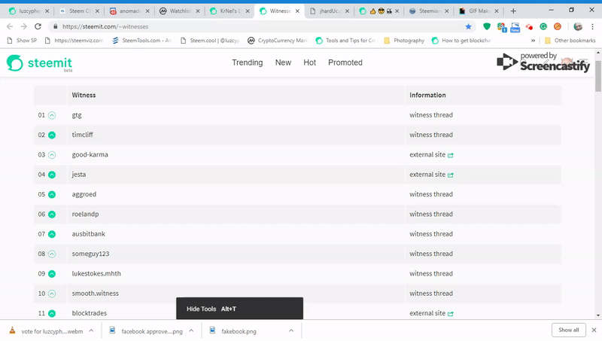
Task: Open gtg's witness thread link
Action: pos(430,115)
